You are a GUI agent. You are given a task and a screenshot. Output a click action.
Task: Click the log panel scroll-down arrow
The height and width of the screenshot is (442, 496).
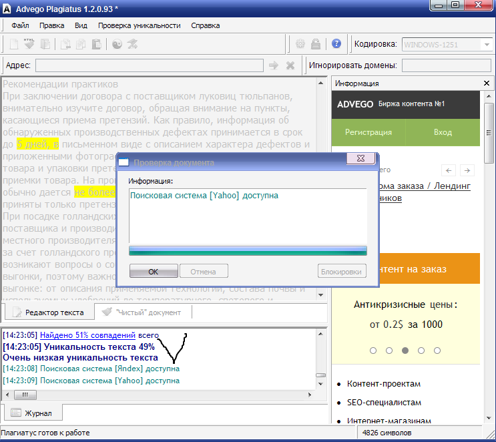(x=320, y=384)
